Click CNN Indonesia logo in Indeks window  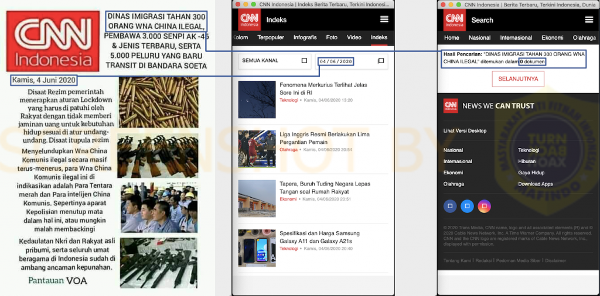click(249, 19)
